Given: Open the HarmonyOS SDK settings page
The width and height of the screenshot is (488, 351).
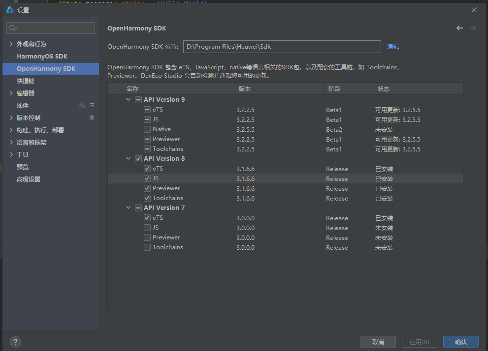Looking at the screenshot, I should (51, 56).
